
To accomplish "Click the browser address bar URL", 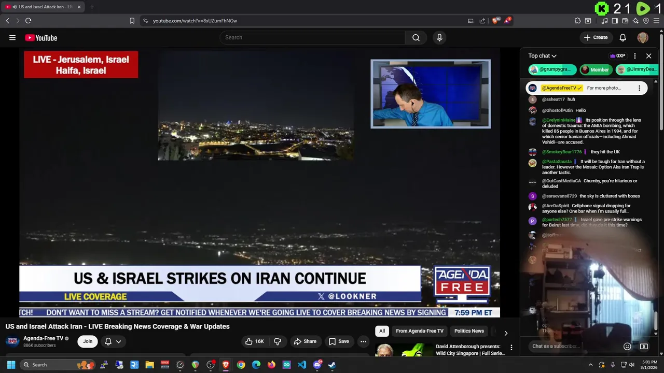I will (x=195, y=21).
